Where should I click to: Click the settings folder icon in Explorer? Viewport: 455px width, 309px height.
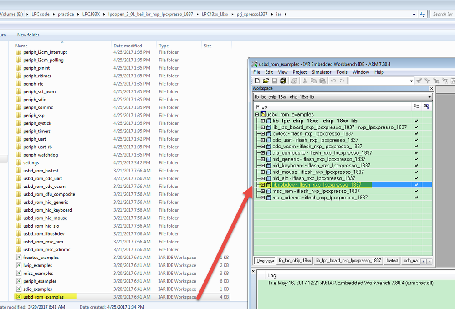19,162
